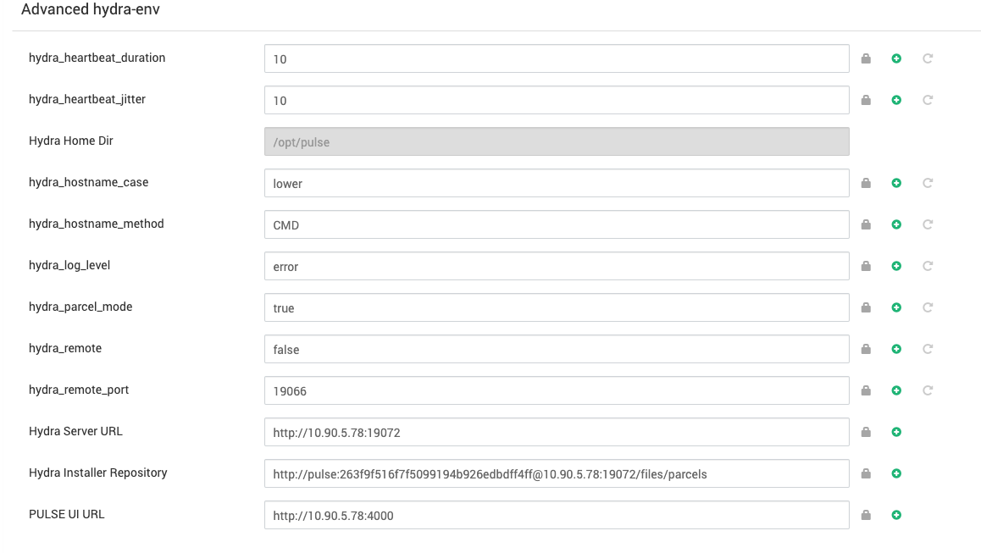Click lock icon for hydra_remote

coord(866,348)
